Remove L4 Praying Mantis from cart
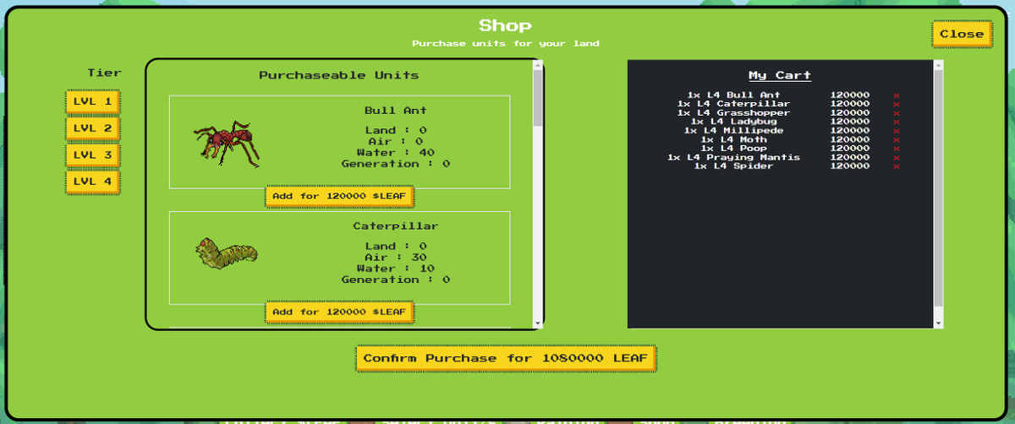Screen dimensions: 1015x424 coord(897,158)
